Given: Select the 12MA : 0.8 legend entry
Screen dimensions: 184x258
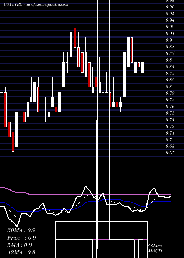Looking at the screenshot, I should 21,252.
